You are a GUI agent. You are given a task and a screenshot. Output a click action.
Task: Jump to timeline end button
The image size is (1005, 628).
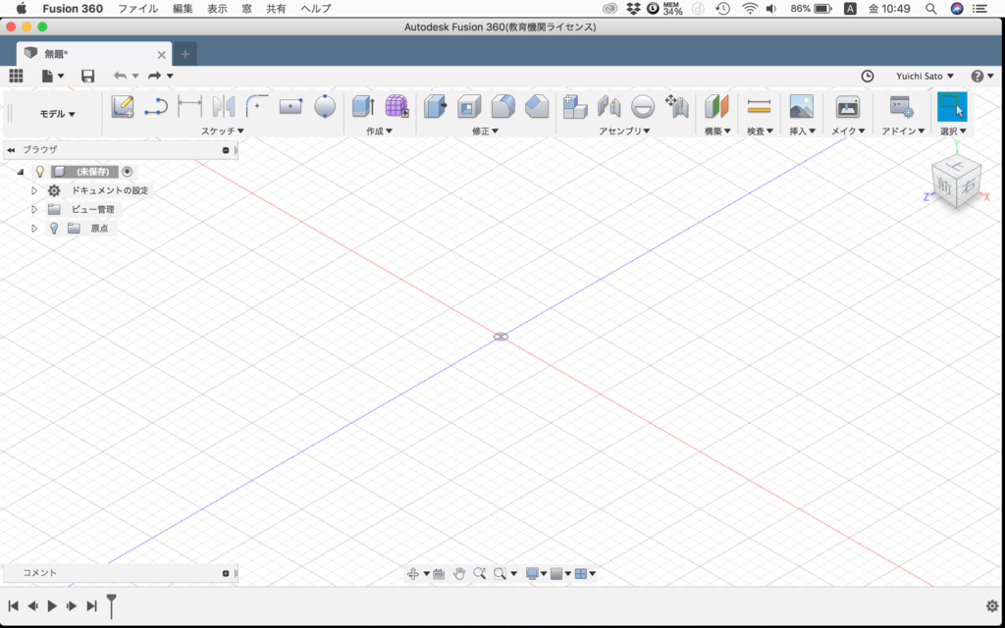click(91, 605)
